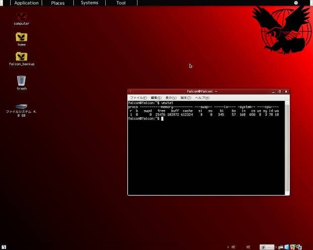
Task: Open the terminal 編集(E) menu
Action: click(156, 97)
